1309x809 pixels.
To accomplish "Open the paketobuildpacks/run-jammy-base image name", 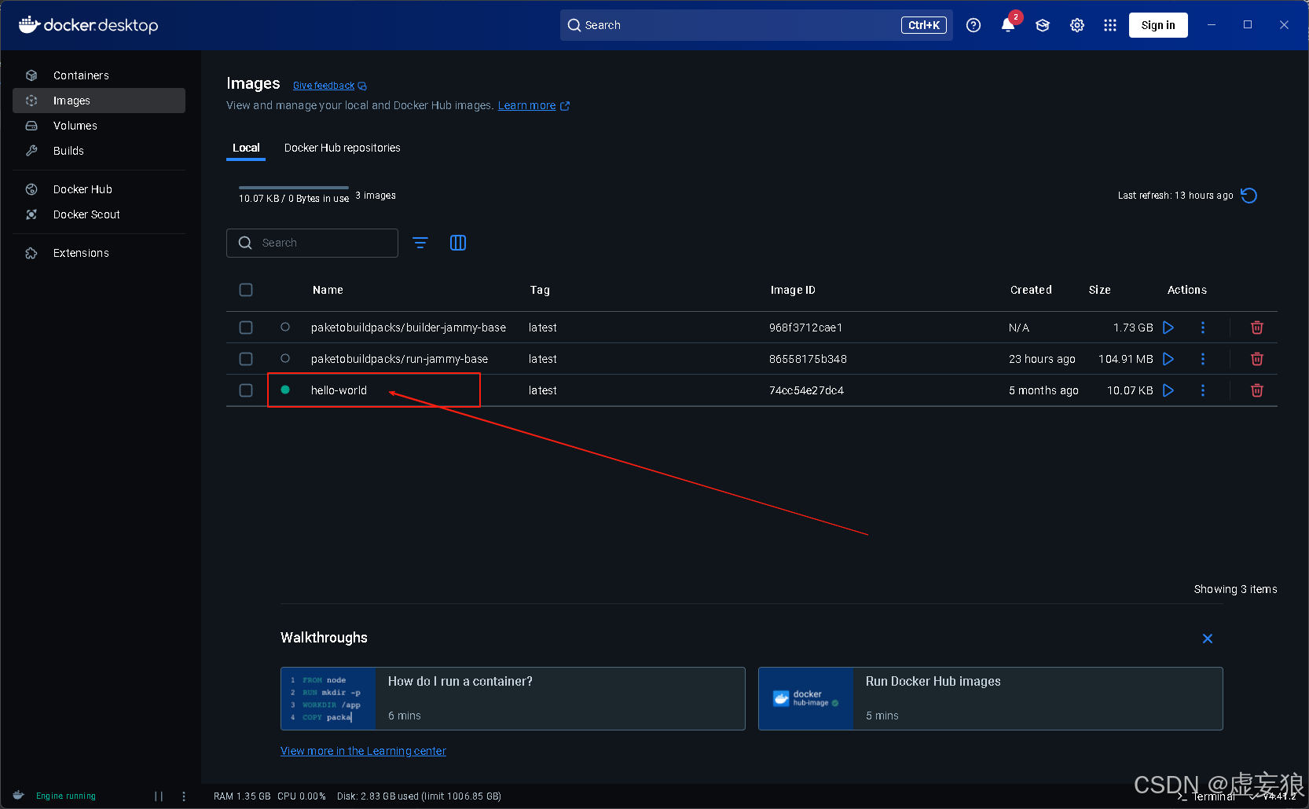I will coord(399,359).
